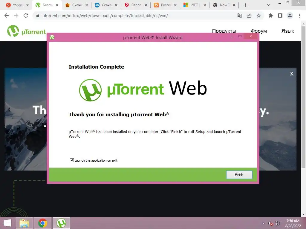
Task: Open the Форум link
Action: tap(258, 31)
